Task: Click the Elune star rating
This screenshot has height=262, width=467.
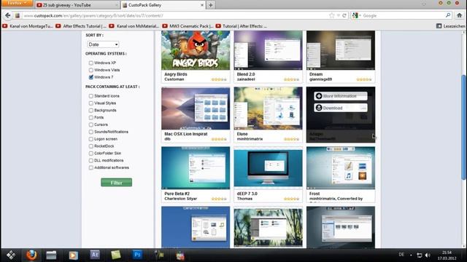Action: 292,139
